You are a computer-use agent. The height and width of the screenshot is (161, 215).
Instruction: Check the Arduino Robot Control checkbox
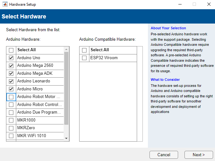[11, 105]
